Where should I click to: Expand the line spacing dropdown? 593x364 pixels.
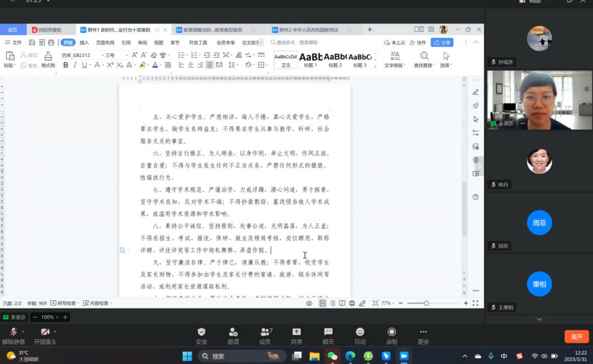[237, 65]
